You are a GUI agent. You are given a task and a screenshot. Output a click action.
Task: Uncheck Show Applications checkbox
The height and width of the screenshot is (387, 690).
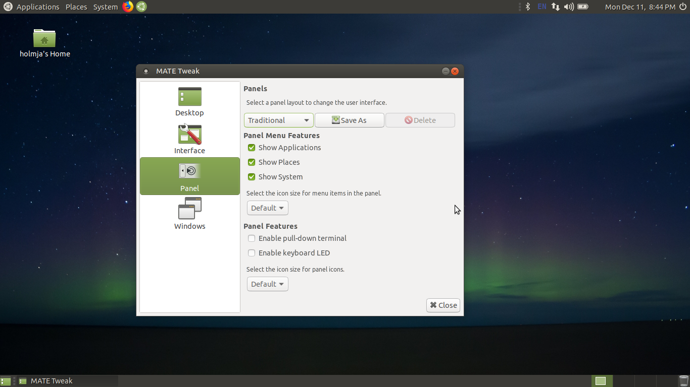pos(252,148)
